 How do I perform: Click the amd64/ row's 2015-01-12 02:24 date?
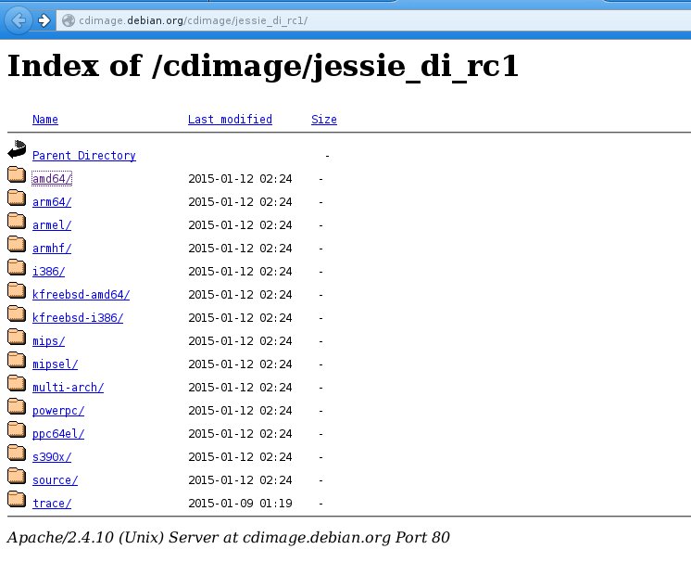tap(240, 179)
